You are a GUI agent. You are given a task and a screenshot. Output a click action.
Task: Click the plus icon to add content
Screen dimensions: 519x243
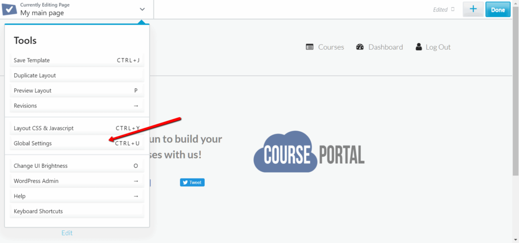point(473,9)
